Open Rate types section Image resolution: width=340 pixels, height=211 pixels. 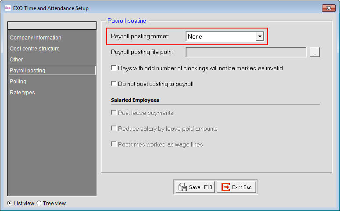pos(52,93)
